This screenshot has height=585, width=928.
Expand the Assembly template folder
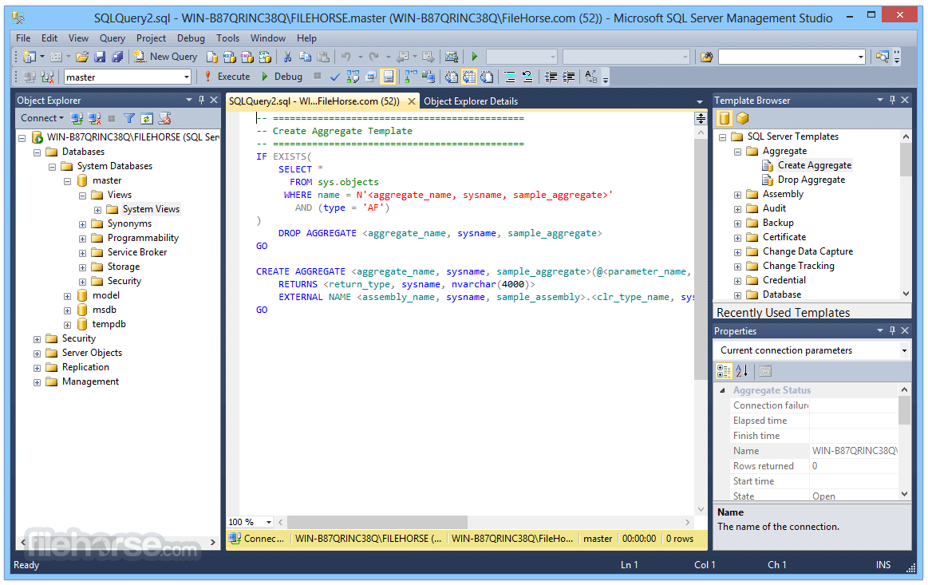click(x=737, y=195)
